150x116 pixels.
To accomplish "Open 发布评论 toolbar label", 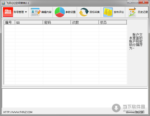I will tap(119, 12).
